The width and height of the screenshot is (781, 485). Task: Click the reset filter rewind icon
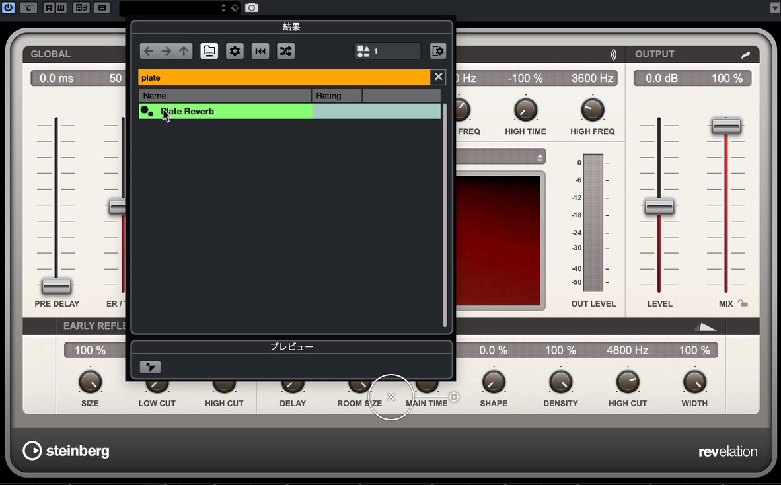[x=260, y=51]
